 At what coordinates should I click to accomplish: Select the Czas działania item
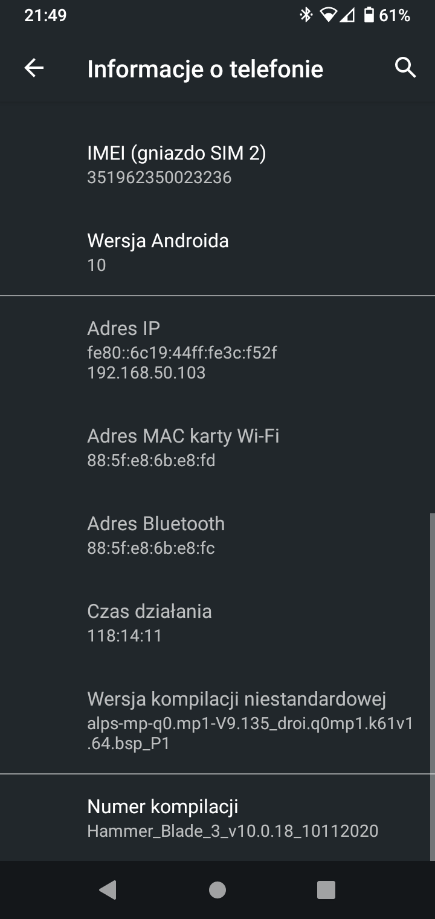[217, 623]
